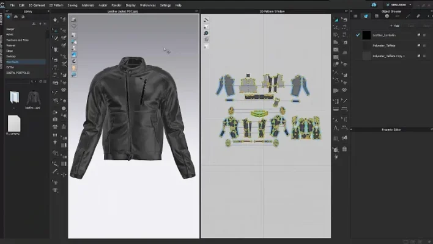The width and height of the screenshot is (433, 244).
Task: Click the black Leather_Lambskin color swatch
Action: click(x=366, y=35)
